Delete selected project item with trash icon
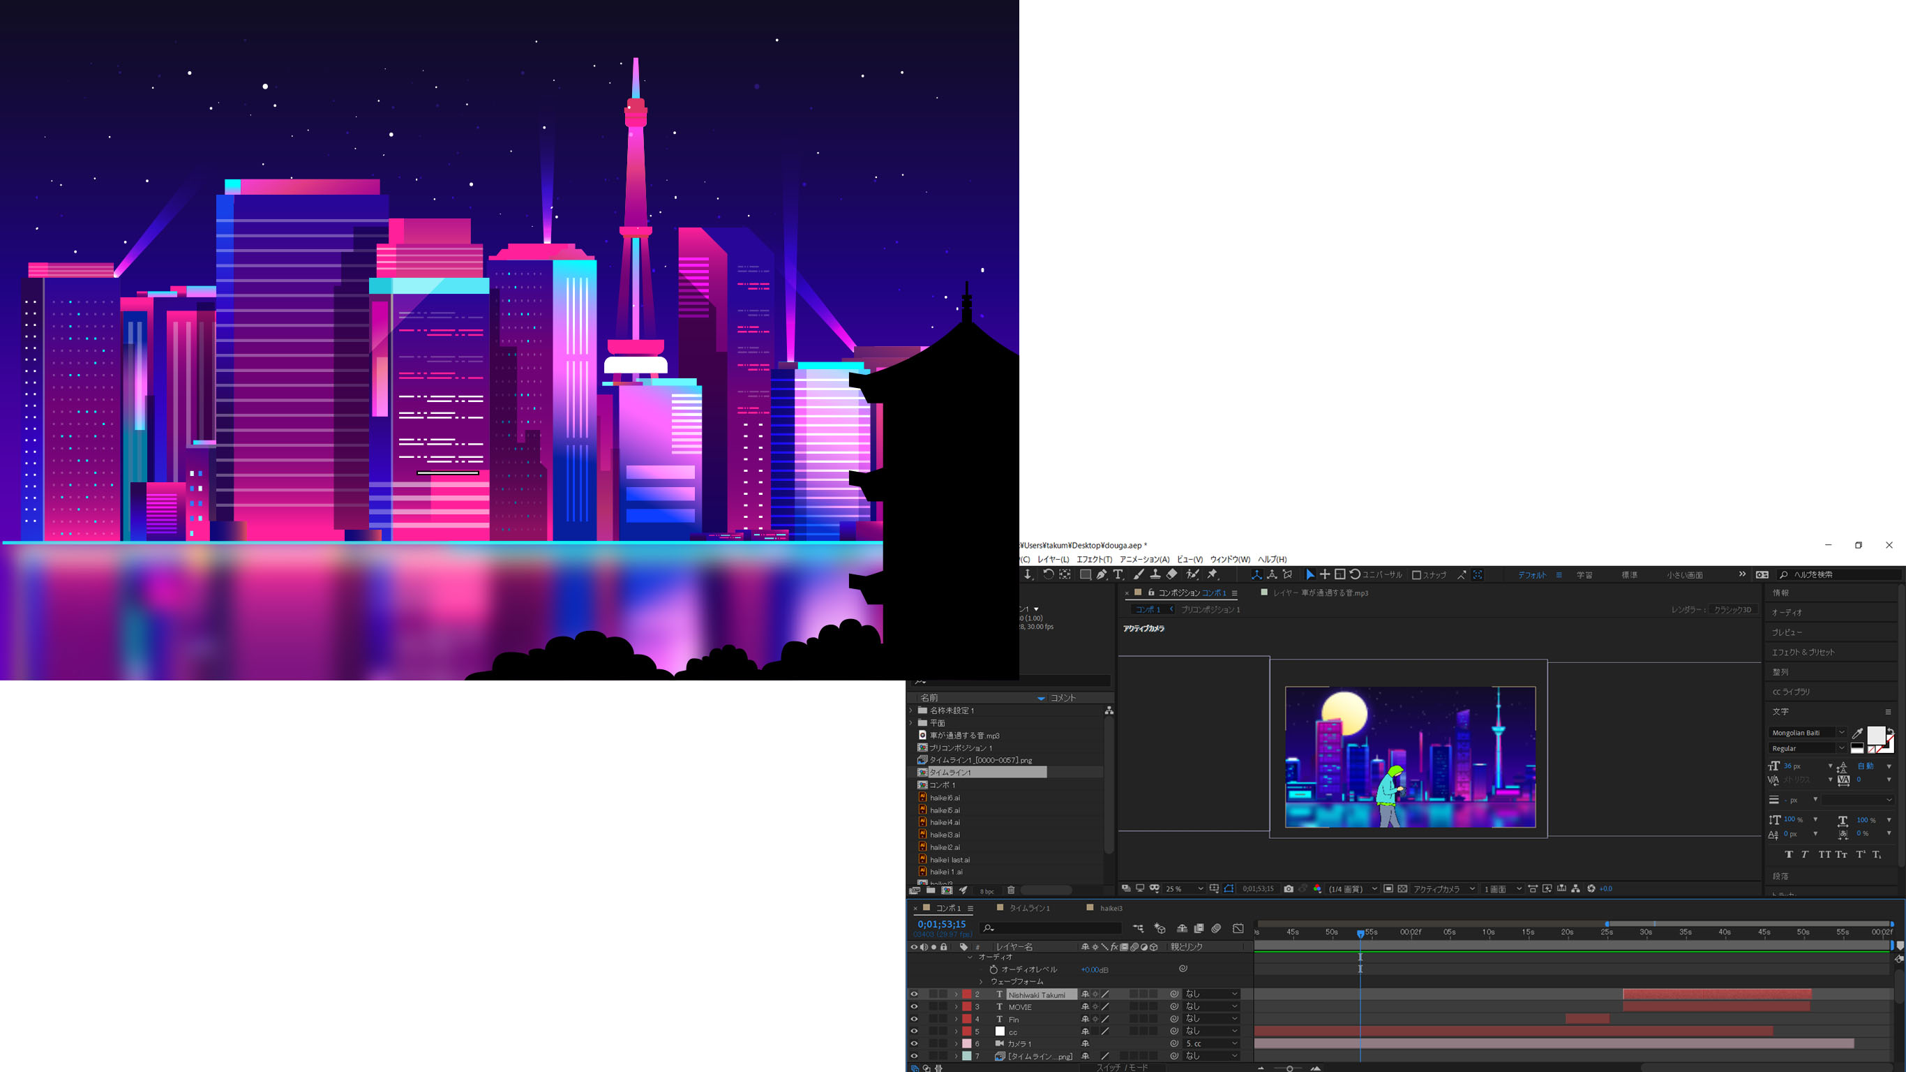This screenshot has height=1072, width=1906. pos(1011,891)
